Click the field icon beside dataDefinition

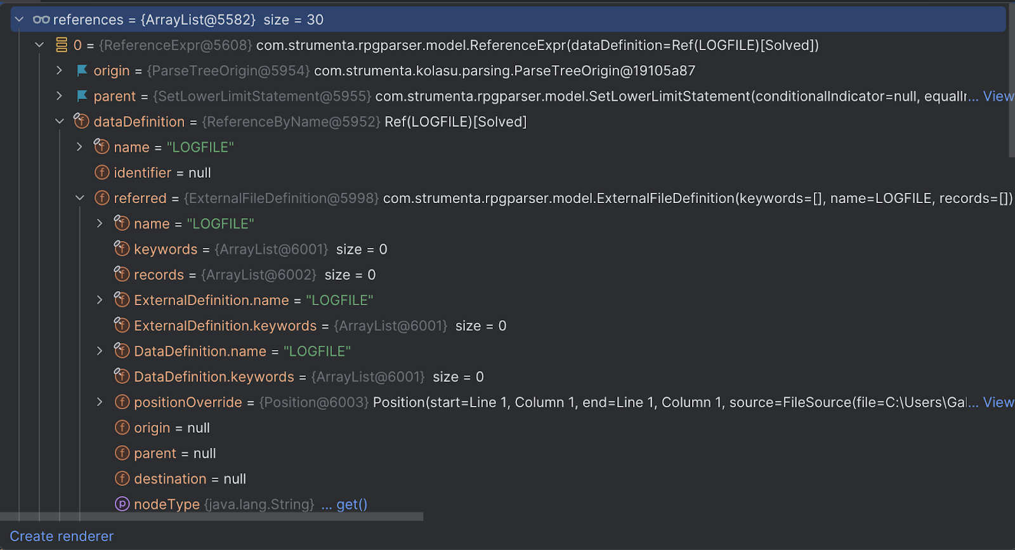point(81,121)
